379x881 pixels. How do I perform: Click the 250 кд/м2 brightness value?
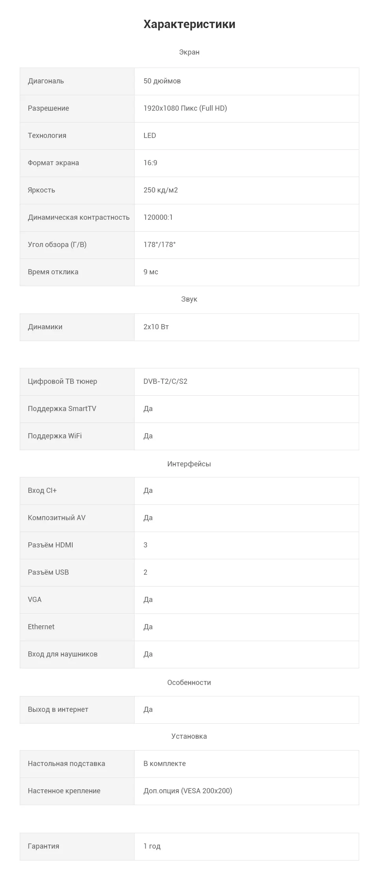[x=161, y=190]
